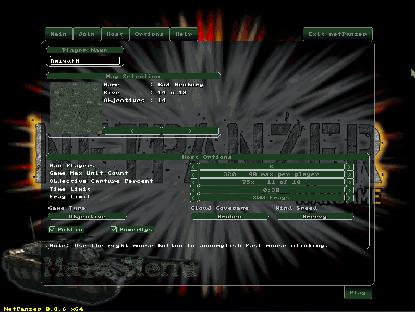
Task: Select previous map with left arrow
Action: coord(132,131)
